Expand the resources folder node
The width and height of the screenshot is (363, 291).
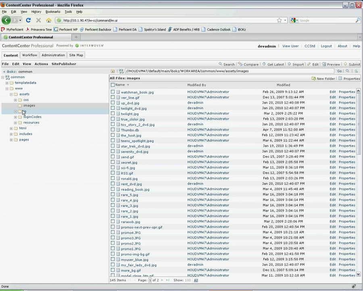point(15,123)
